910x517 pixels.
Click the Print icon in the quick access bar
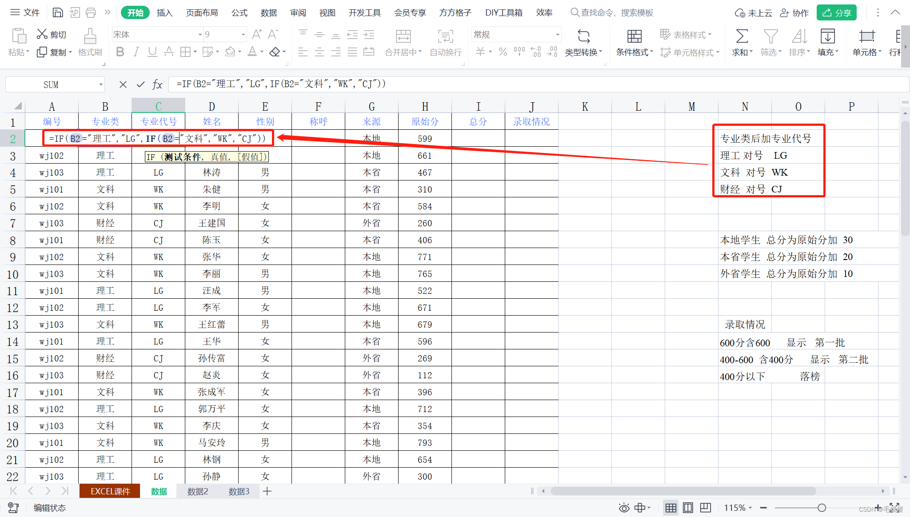[x=91, y=12]
